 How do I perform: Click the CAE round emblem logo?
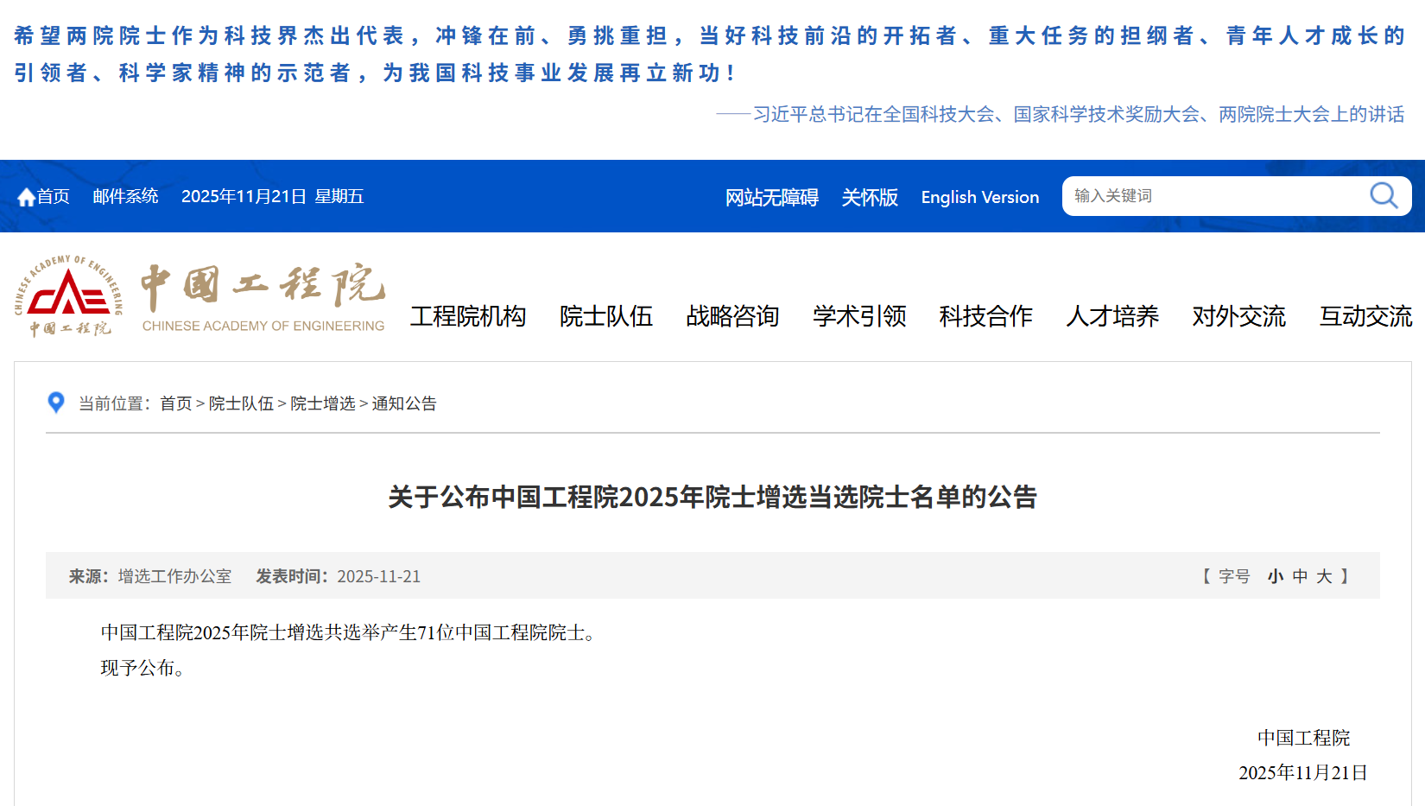[68, 295]
